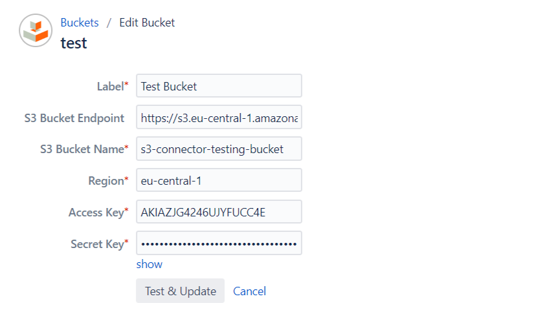550x312 pixels.
Task: Click the orange bucket logo icon
Action: (x=36, y=31)
